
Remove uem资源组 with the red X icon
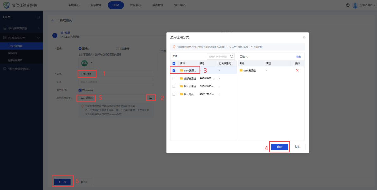click(297, 70)
